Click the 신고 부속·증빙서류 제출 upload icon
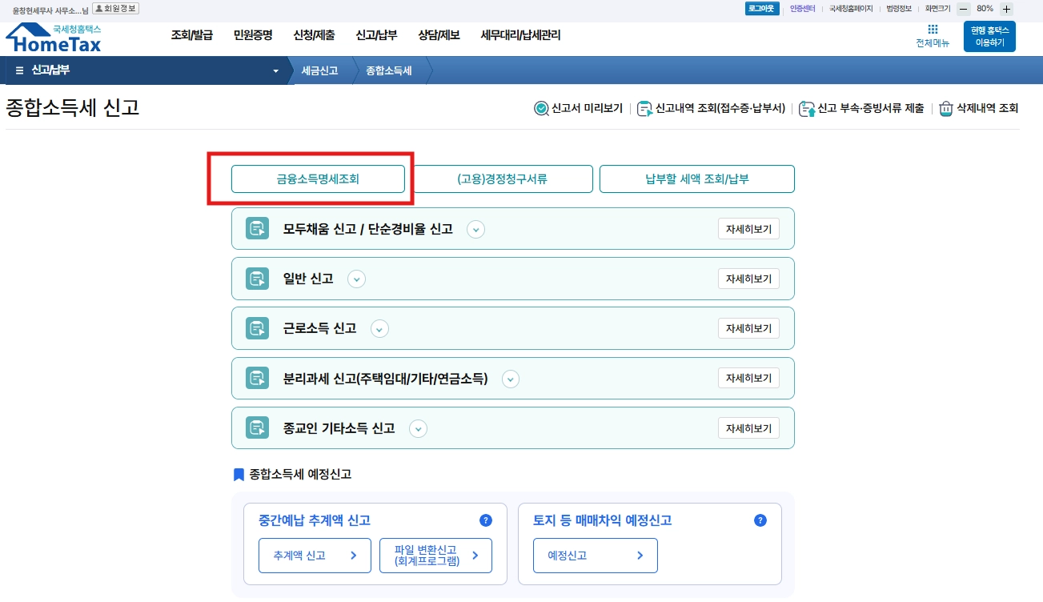Image resolution: width=1043 pixels, height=602 pixels. [x=807, y=108]
